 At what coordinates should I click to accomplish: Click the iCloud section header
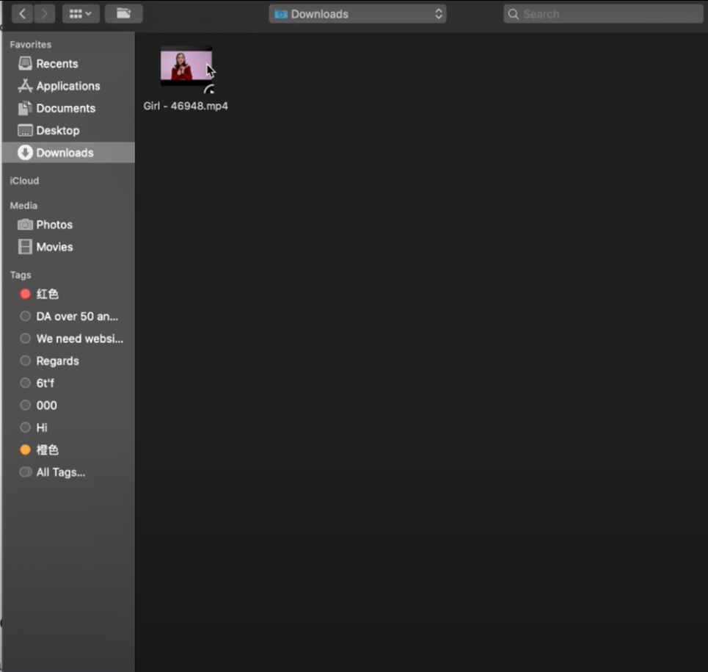[x=24, y=181]
